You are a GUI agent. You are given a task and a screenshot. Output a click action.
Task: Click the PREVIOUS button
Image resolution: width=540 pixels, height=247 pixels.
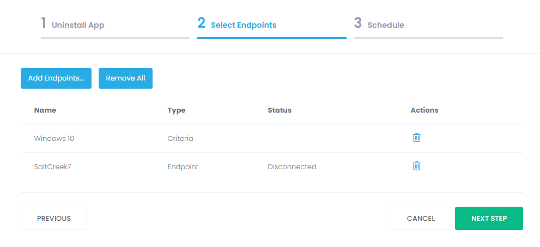[54, 218]
